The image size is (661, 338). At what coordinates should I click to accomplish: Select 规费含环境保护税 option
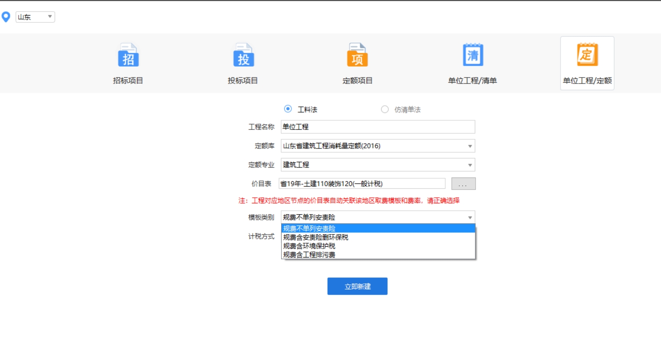(378, 246)
